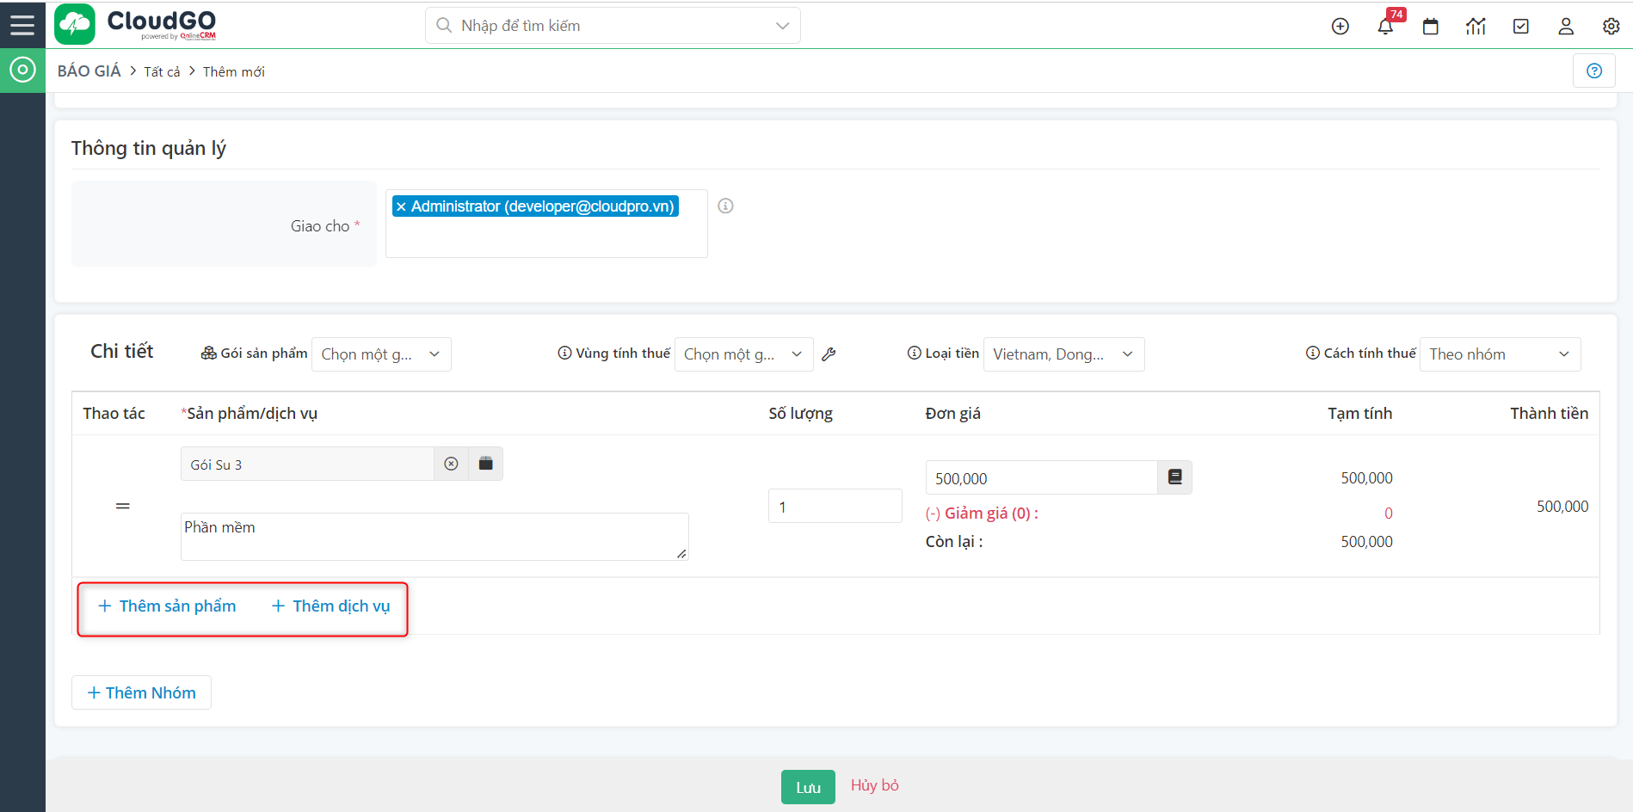Open the calendar icon in header
The image size is (1633, 812).
tap(1430, 27)
